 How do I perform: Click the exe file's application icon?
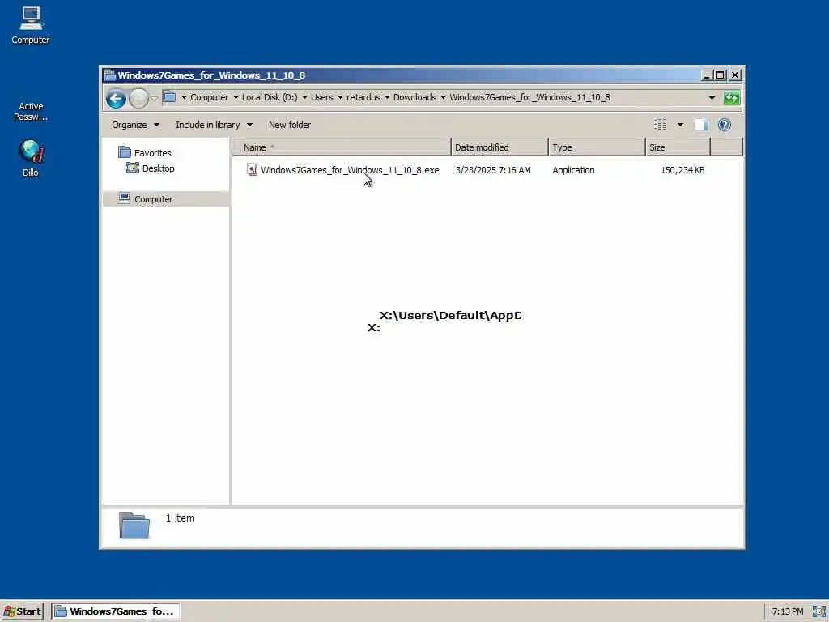253,170
